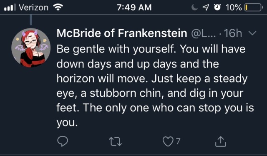
Task: Open the McBride of Frankenstein profile avatar
Action: click(31, 48)
